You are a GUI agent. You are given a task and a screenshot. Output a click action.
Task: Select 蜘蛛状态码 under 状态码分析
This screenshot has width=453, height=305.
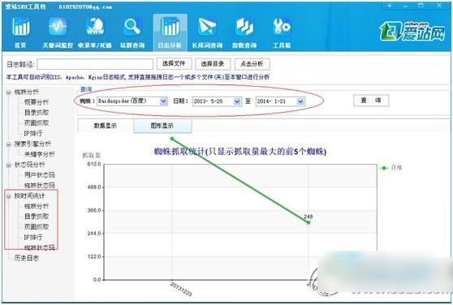click(x=40, y=185)
